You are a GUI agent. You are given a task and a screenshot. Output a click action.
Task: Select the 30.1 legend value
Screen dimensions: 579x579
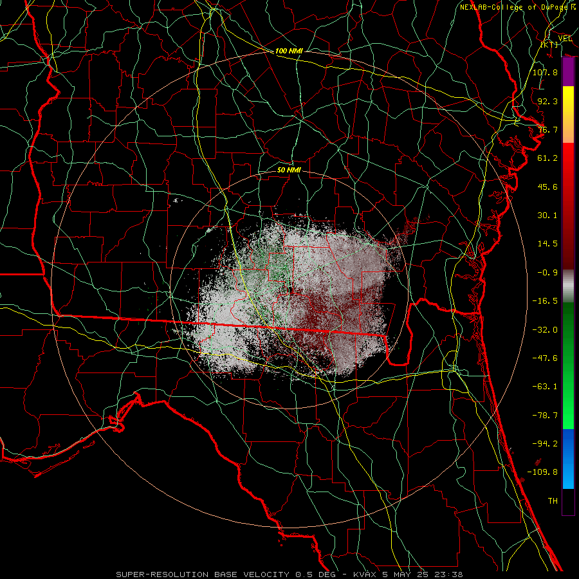[547, 216]
